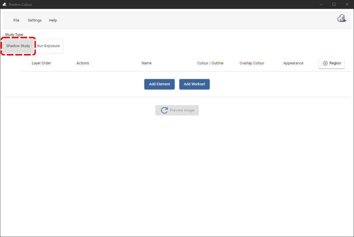Click the plus icon inside the Region button

tap(325, 63)
